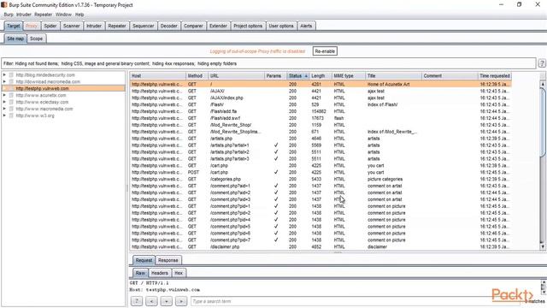Sort by the MIME type column header
Screen dimensions: 547x308
coord(348,76)
